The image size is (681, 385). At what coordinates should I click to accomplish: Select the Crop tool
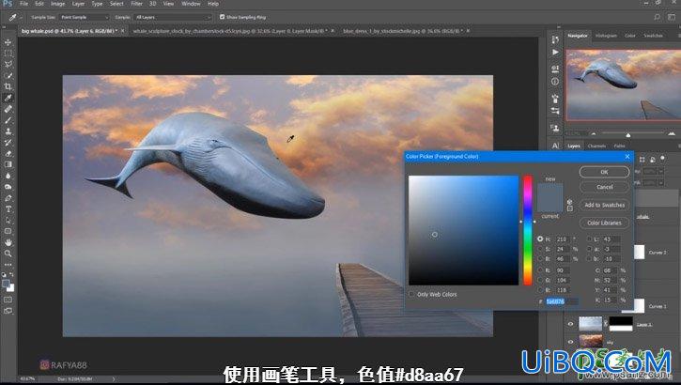pyautogui.click(x=8, y=86)
